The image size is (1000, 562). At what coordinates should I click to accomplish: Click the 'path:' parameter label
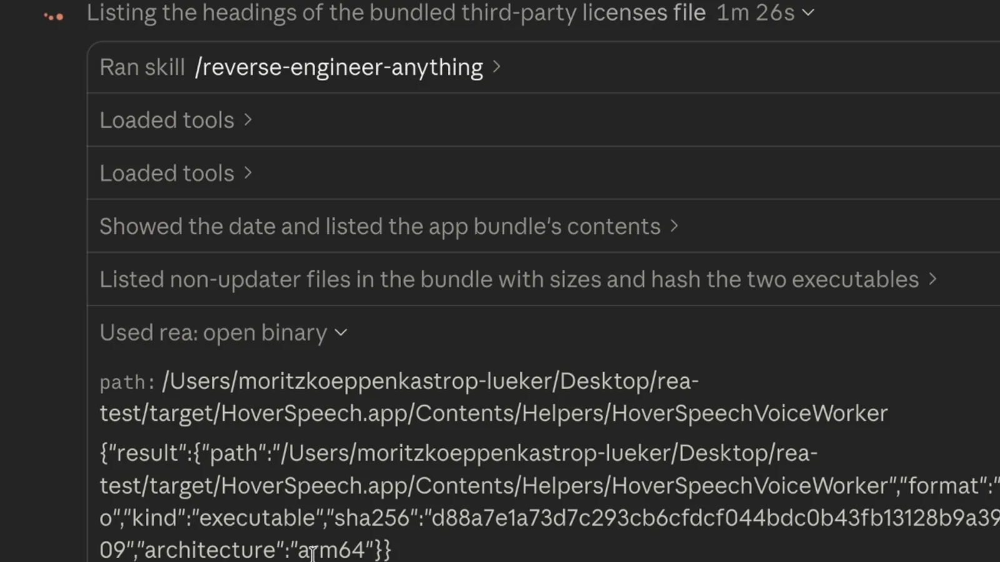point(127,382)
